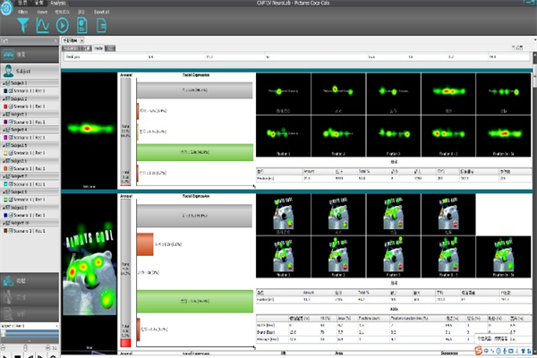
Task: Click the timeline play button
Action: pos(4,356)
